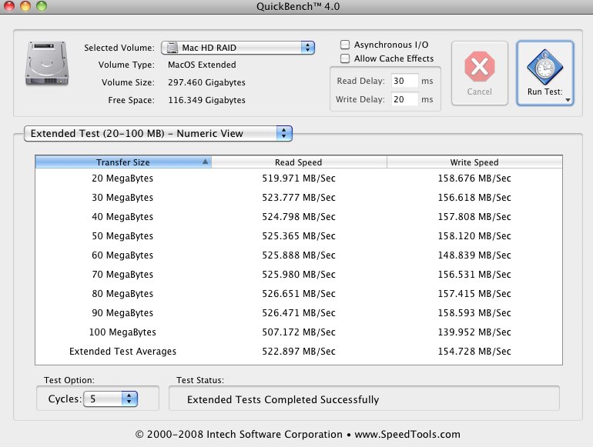This screenshot has height=447, width=593.
Task: Click into the Write Delay field
Action: 404,99
